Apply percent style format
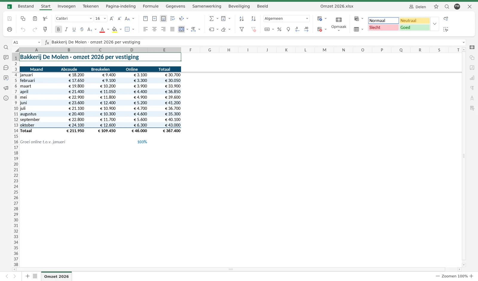Screen dimensions: 478x281 279,29
